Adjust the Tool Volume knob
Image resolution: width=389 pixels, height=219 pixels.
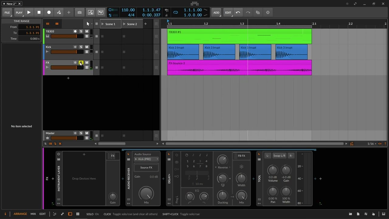coord(273,170)
